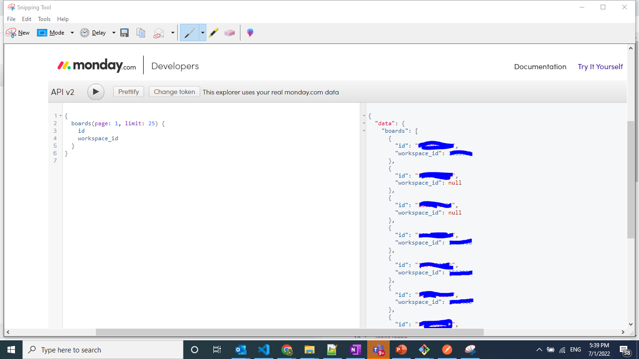Show hidden system tray icons

[x=539, y=350]
